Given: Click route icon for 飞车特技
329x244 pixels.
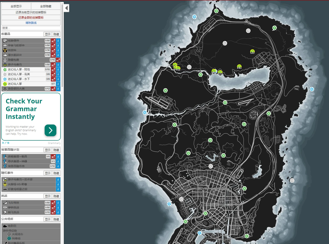Looking at the screenshot, I should click(x=53, y=203).
